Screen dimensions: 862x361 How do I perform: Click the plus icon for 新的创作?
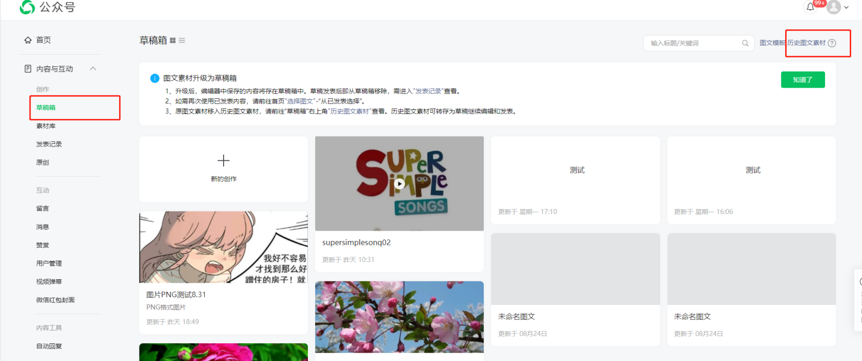click(x=224, y=160)
